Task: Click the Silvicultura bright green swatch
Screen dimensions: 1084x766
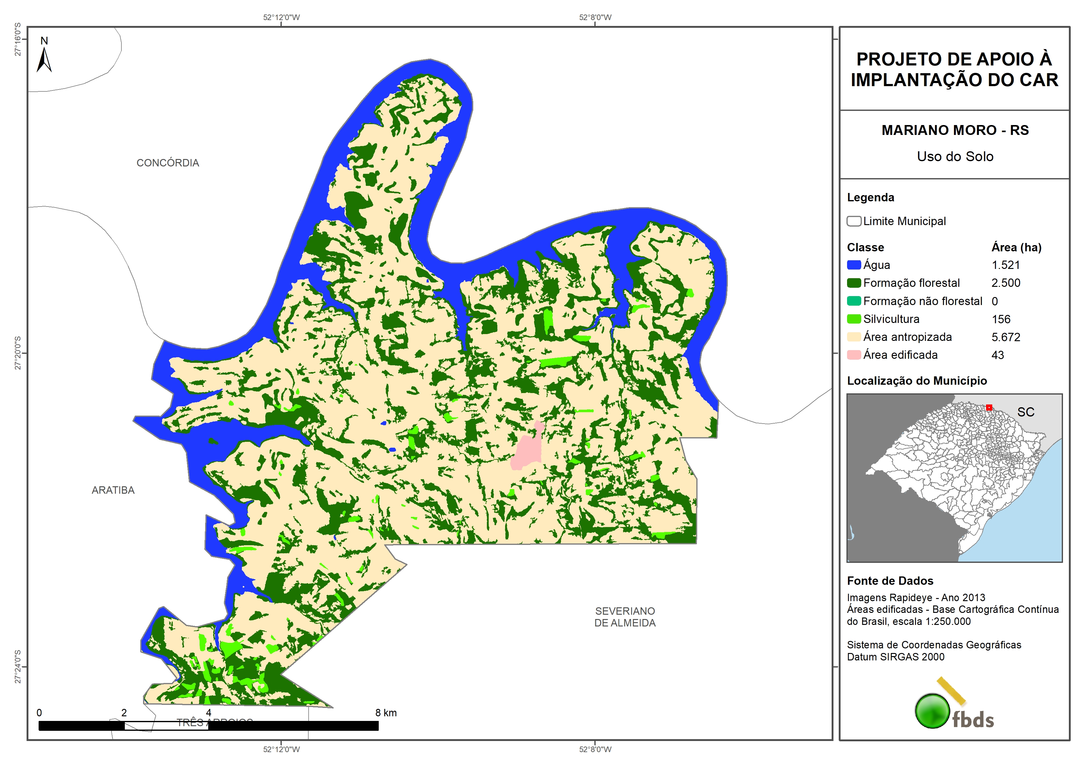Action: pyautogui.click(x=854, y=319)
